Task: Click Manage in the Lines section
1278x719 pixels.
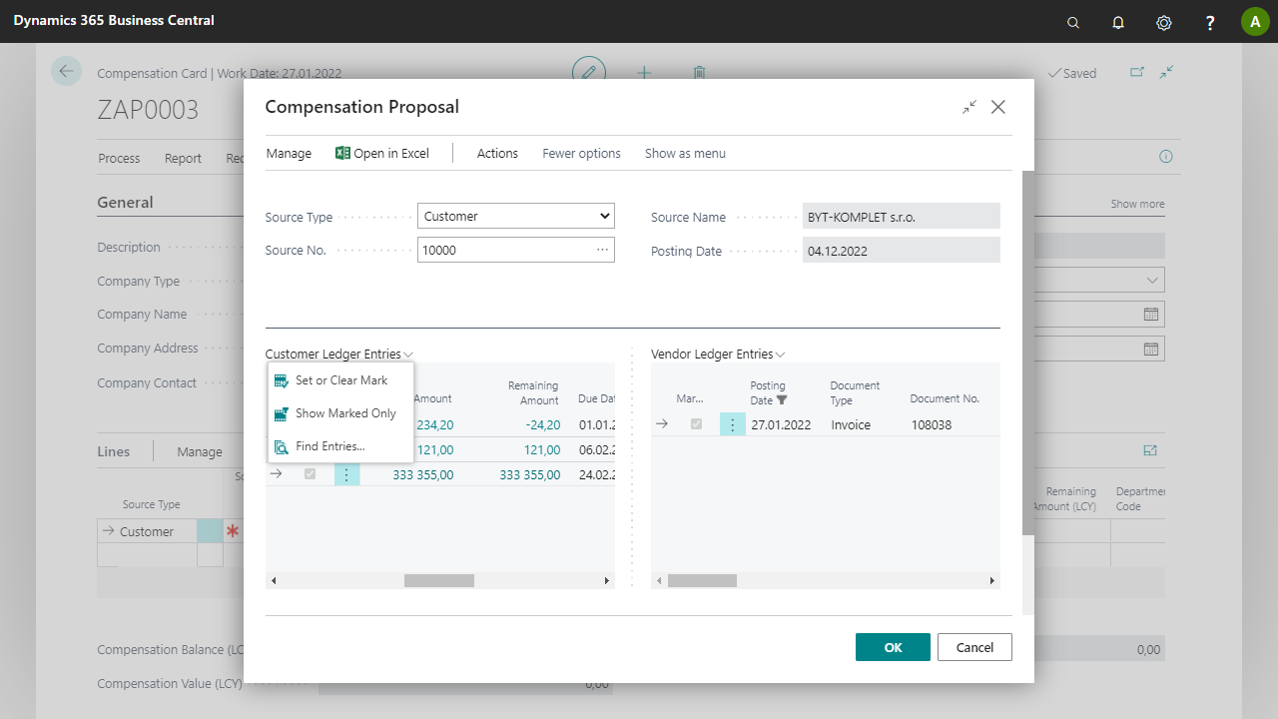Action: point(200,451)
